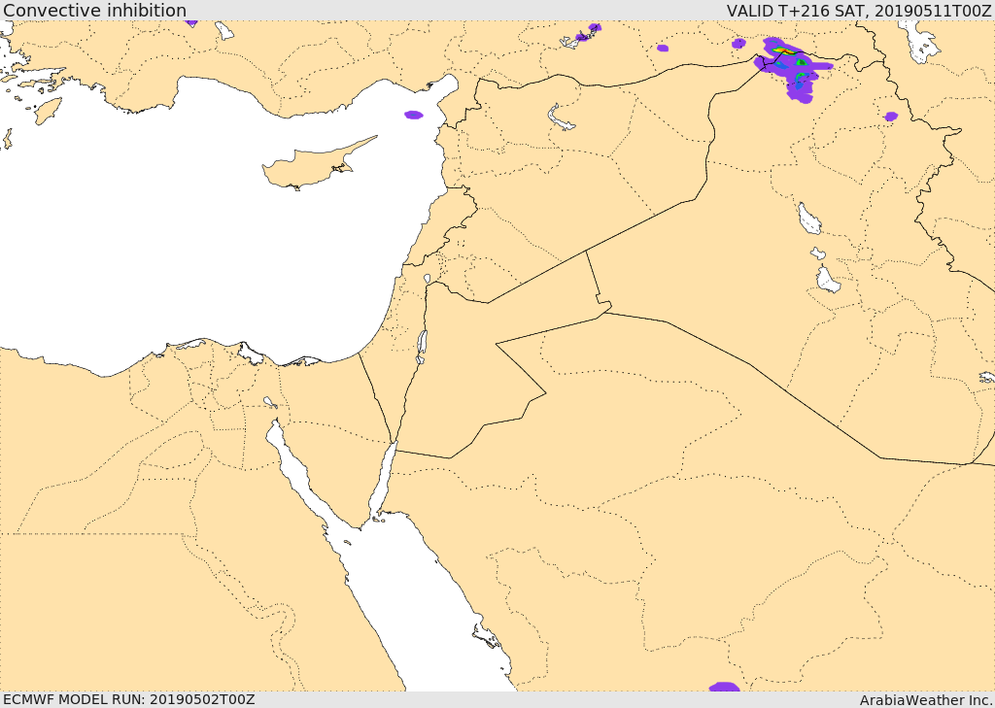995x708 pixels.
Task: Click the 'Convective inhibition' title text
Action: point(94,11)
